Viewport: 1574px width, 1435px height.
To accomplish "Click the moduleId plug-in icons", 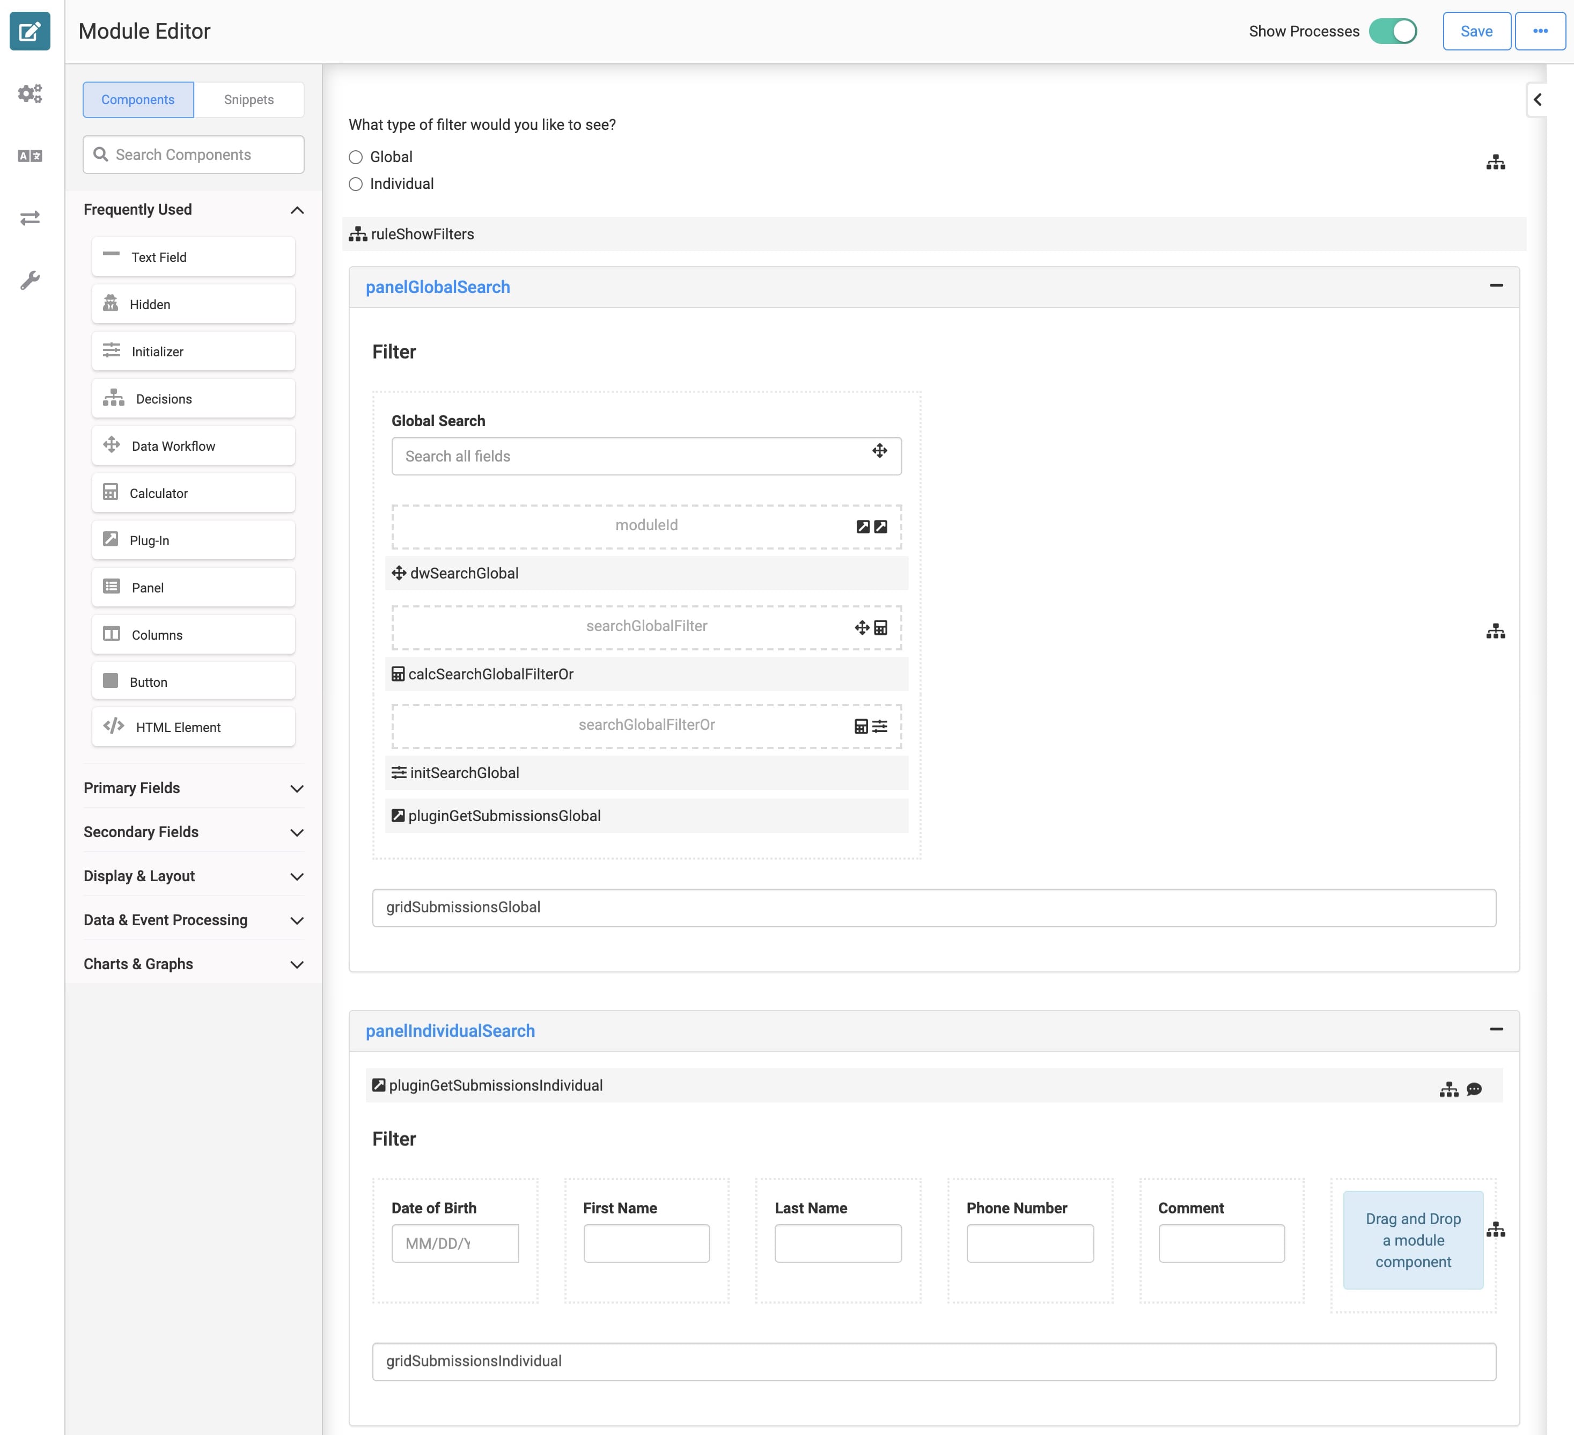I will point(871,526).
